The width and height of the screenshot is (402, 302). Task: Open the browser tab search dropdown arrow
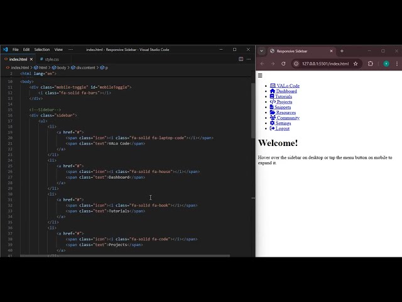click(261, 51)
